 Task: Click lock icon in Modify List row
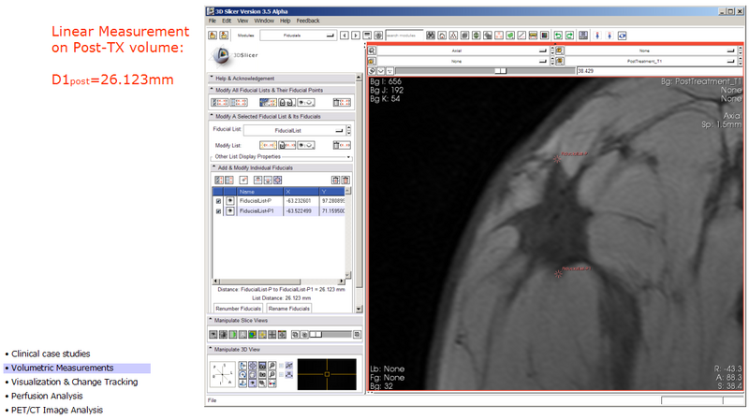click(x=287, y=145)
